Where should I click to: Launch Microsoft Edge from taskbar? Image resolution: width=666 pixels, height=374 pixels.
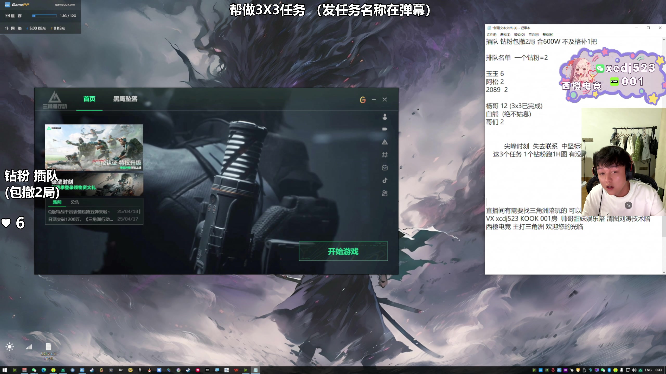click(44, 370)
